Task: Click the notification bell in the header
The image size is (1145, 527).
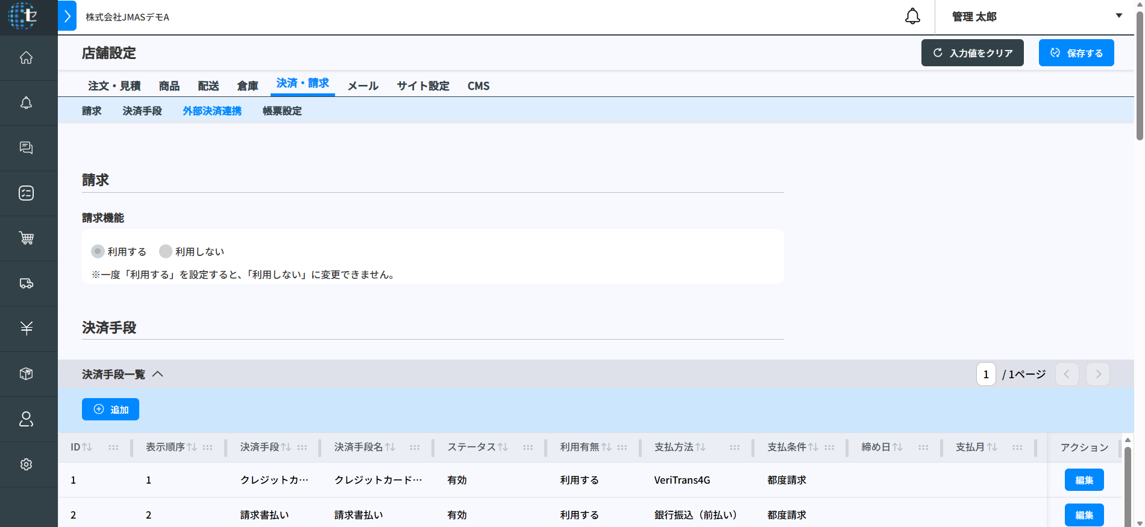Action: click(x=912, y=17)
